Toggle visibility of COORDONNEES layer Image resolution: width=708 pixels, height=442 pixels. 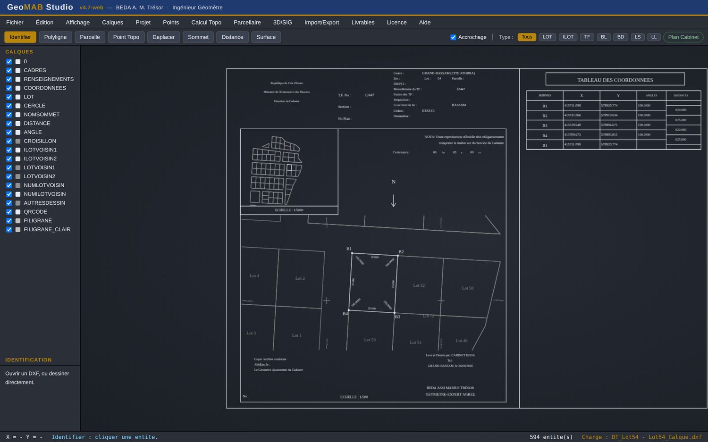9,88
